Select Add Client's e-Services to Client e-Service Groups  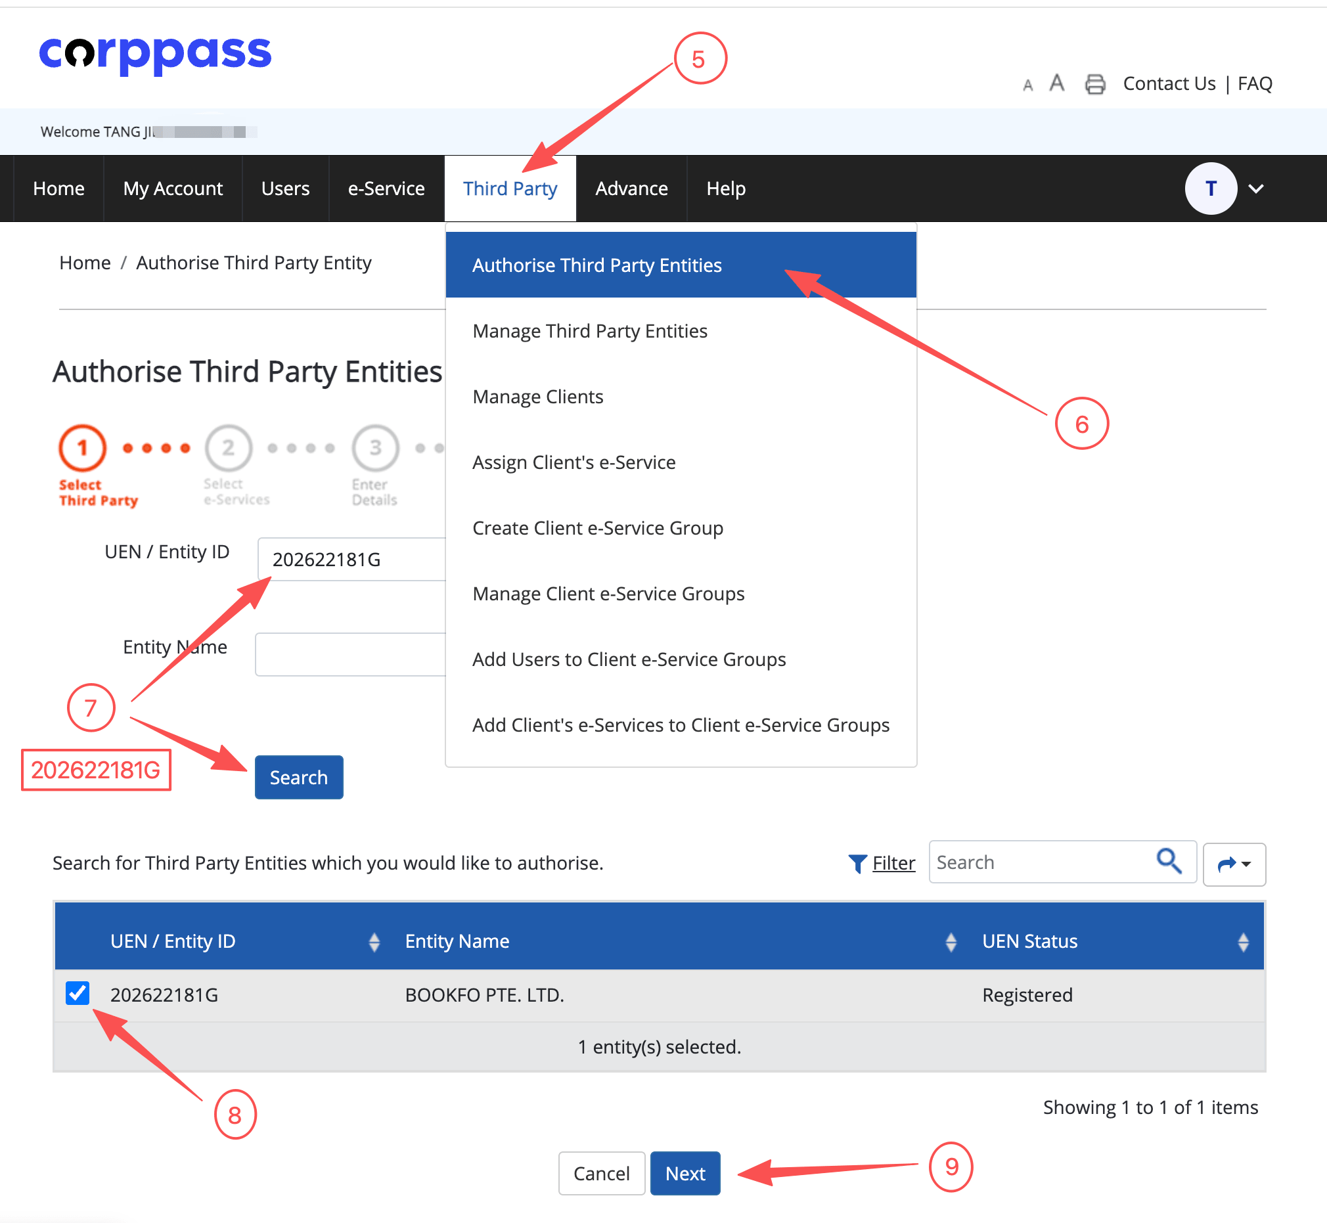(681, 724)
